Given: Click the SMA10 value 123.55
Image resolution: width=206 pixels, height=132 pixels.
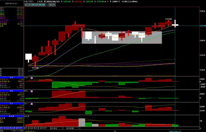Looking at the screenshot, I should pos(20,10).
